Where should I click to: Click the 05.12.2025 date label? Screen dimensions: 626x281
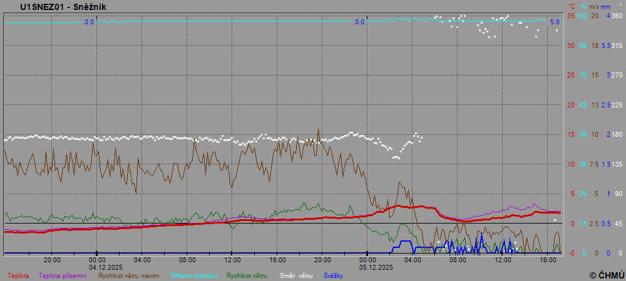[x=376, y=267]
